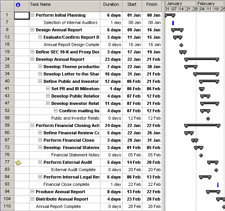Click the blue info indicator column icon
The image size is (225, 211).
[x=18, y=5]
